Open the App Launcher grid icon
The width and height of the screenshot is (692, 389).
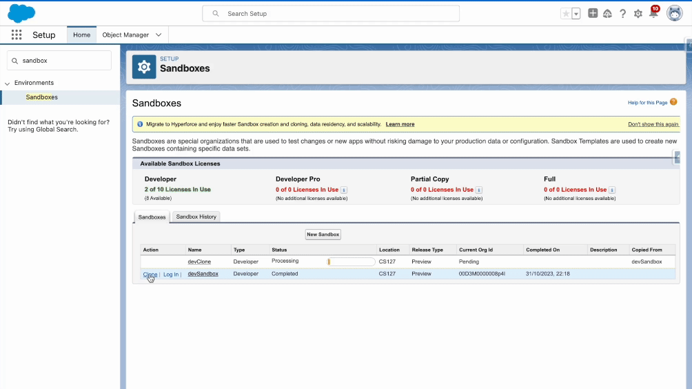(x=17, y=35)
